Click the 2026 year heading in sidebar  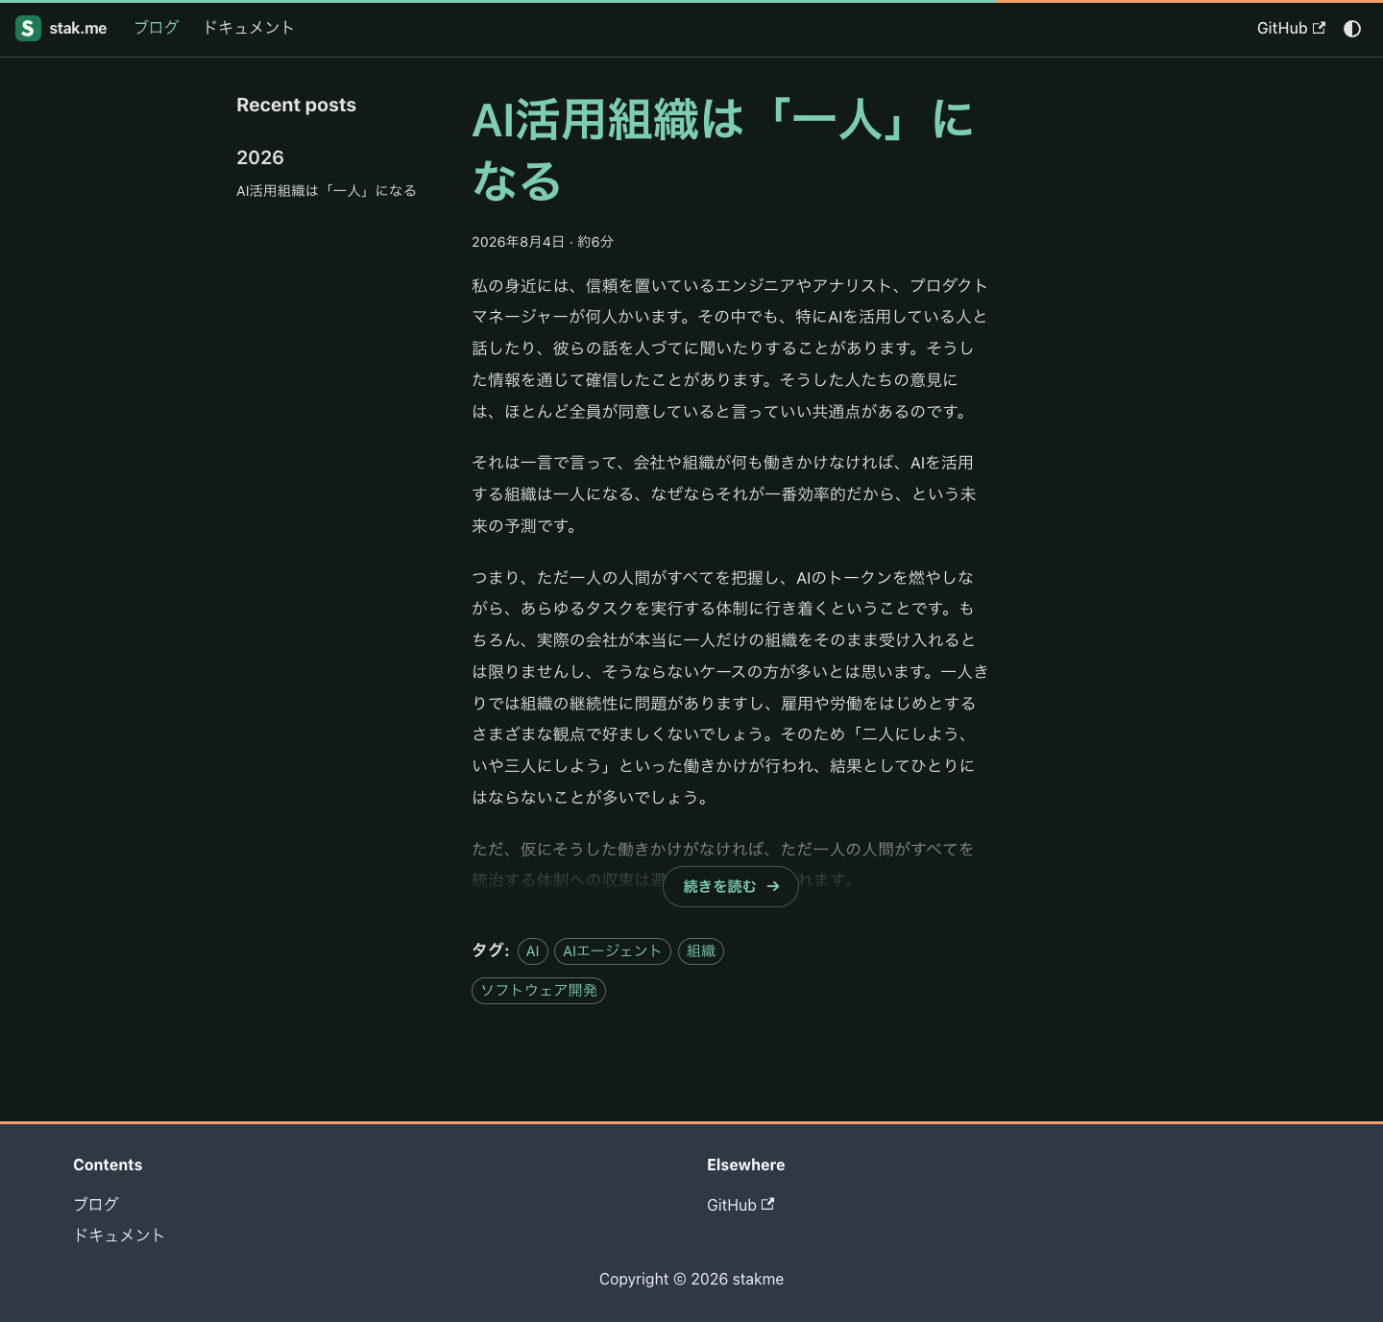click(x=260, y=157)
